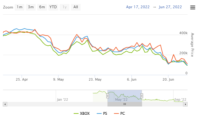Click the disabled 1y zoom button

click(x=65, y=7)
